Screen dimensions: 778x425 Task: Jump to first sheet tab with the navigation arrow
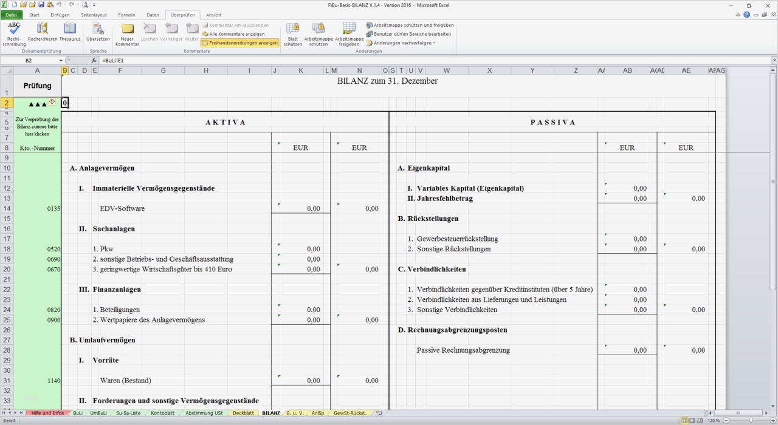[4, 413]
